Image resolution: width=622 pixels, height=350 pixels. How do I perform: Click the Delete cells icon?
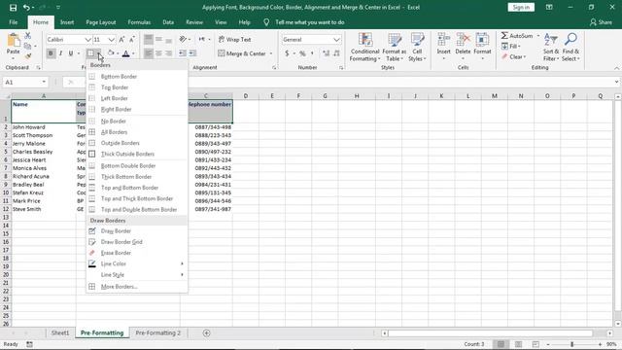tap(463, 40)
